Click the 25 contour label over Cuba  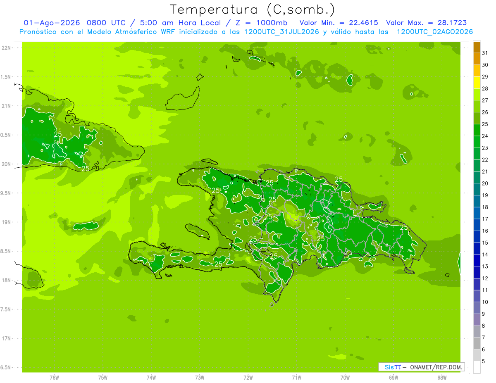click(x=58, y=134)
